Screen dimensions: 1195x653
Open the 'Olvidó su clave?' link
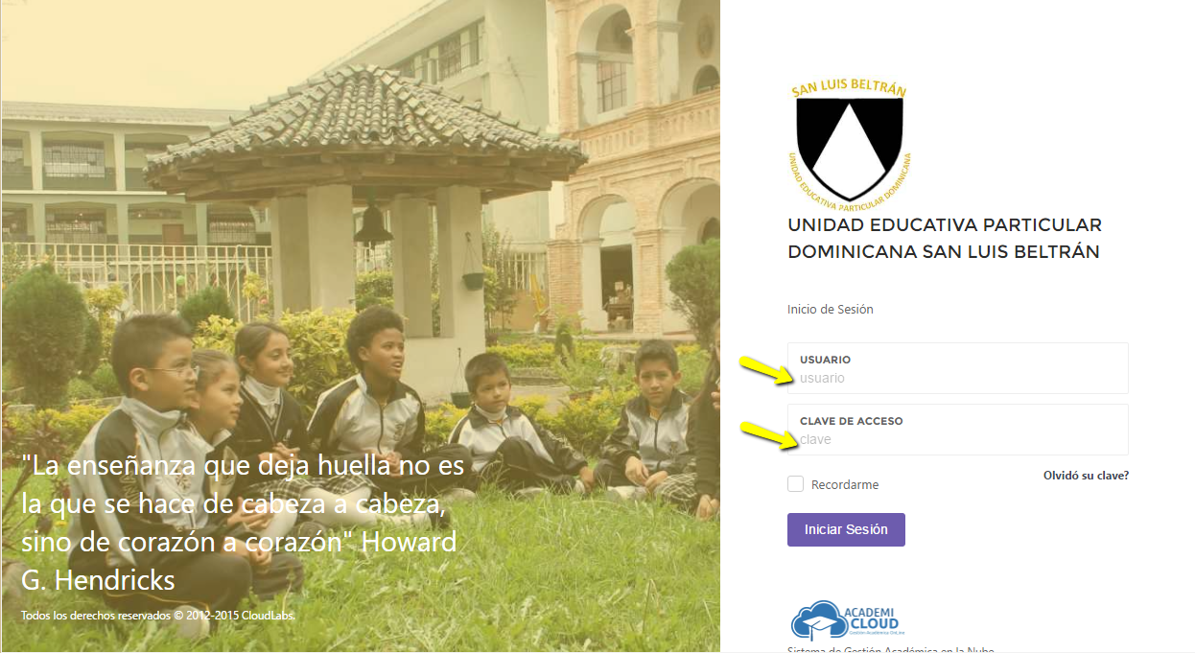[1086, 475]
